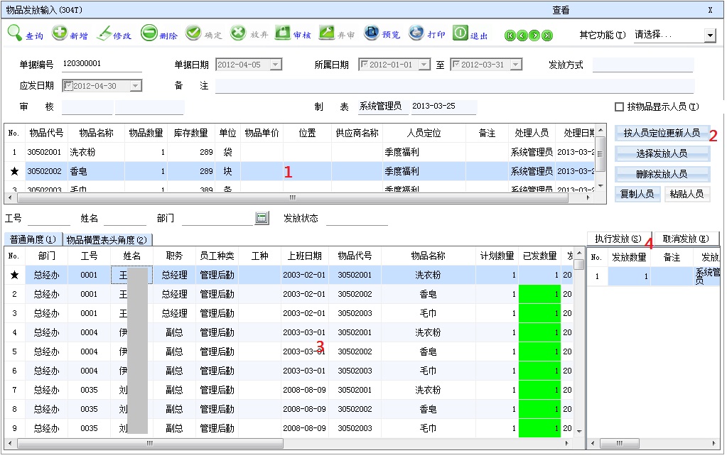This screenshot has height=458, width=727.
Task: Click 发放数量 column header in right panel
Action: point(629,258)
